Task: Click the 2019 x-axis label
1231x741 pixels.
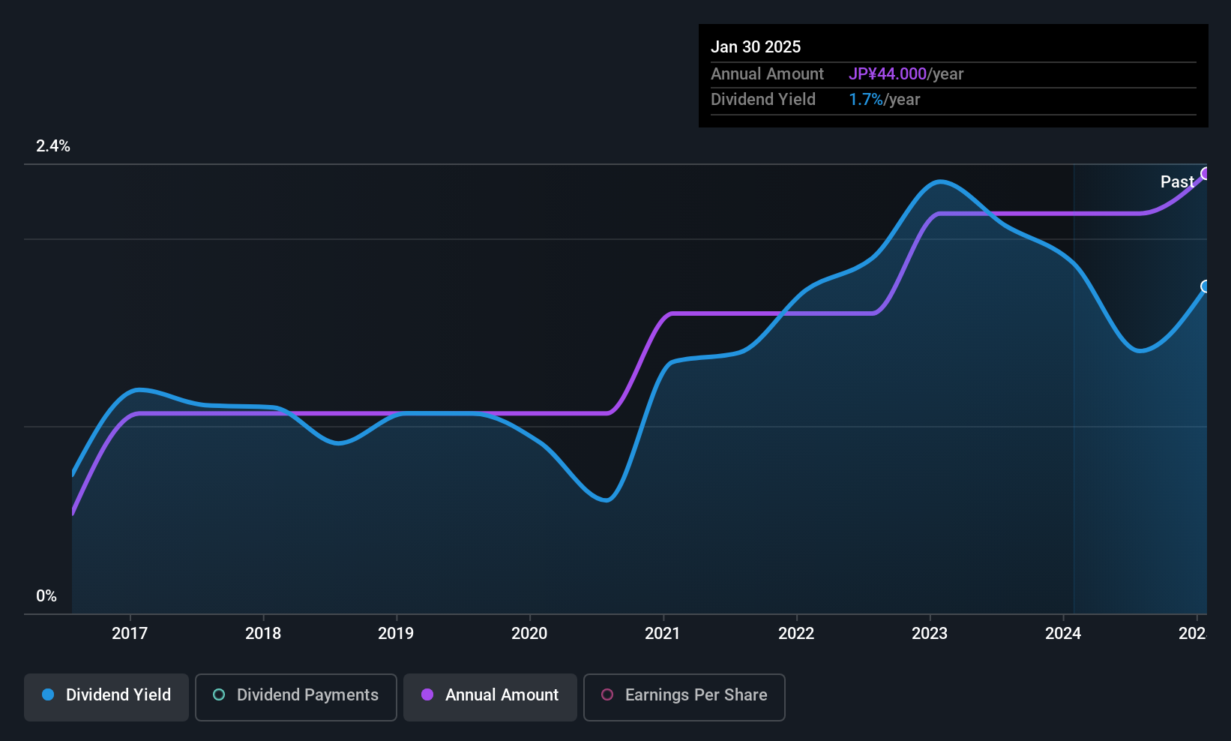Action: 396,633
